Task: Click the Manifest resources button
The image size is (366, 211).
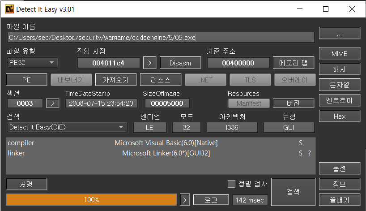Action: pos(249,103)
